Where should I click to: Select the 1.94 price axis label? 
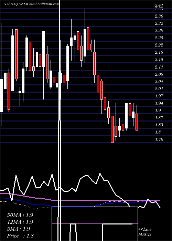[x=159, y=103]
